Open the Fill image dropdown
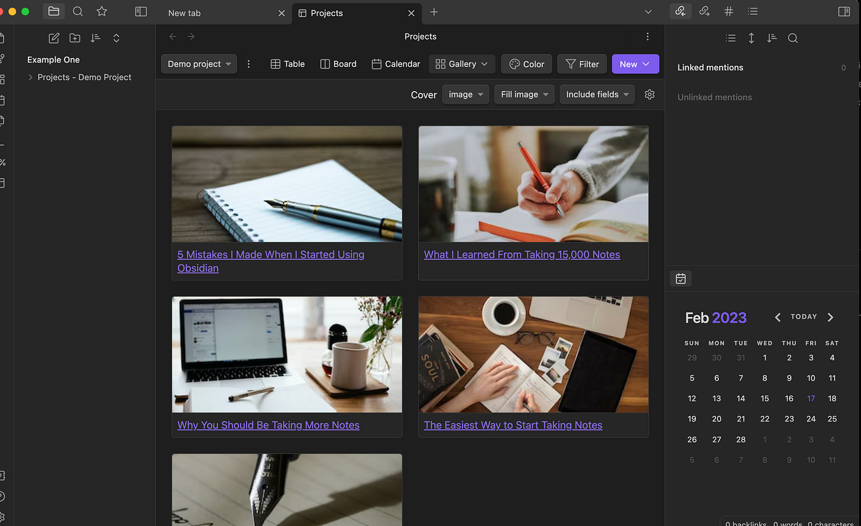The width and height of the screenshot is (861, 526). pos(525,94)
